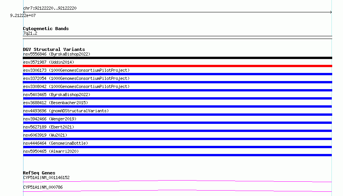Open variant esv3571987 (Uddin2014) label
This screenshot has width=343, height=196.
point(49,62)
